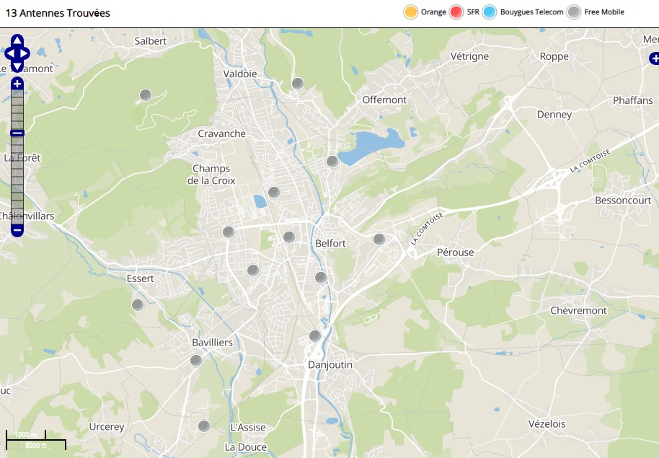Pan the map left with arrow
The height and width of the screenshot is (458, 659).
pyautogui.click(x=9, y=53)
